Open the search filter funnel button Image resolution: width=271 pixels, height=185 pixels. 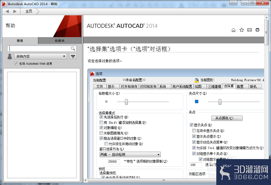click(x=73, y=56)
